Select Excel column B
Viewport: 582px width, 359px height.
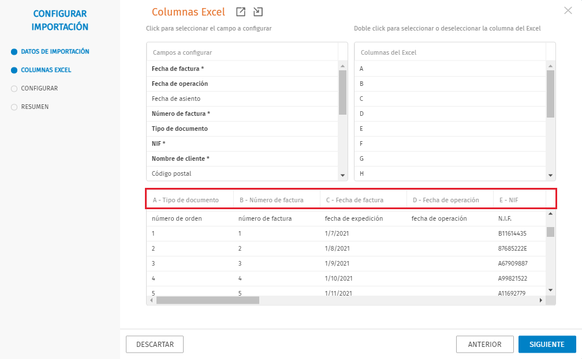(x=450, y=84)
